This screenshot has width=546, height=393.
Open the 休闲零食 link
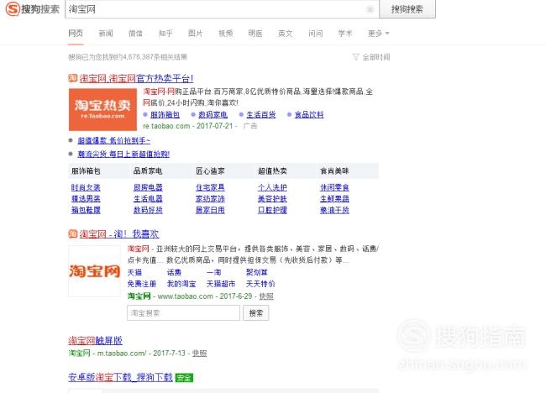click(334, 187)
